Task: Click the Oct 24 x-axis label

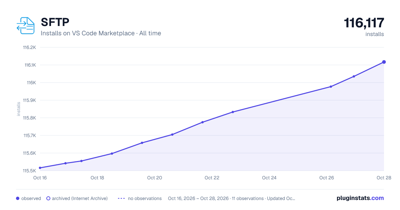Action: [x=269, y=178]
